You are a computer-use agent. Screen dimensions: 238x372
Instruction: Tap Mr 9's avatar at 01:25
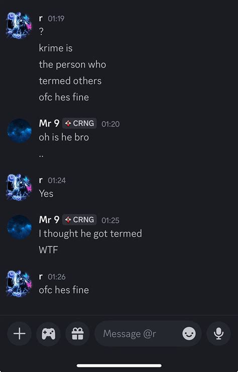19,227
